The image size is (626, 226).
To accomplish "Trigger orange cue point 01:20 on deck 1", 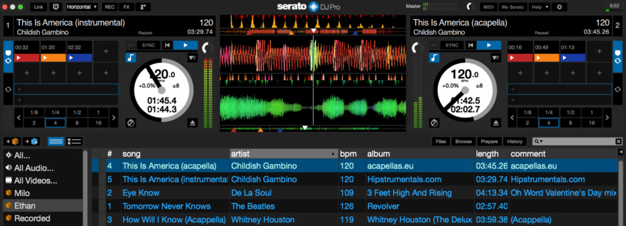I will click(x=53, y=58).
